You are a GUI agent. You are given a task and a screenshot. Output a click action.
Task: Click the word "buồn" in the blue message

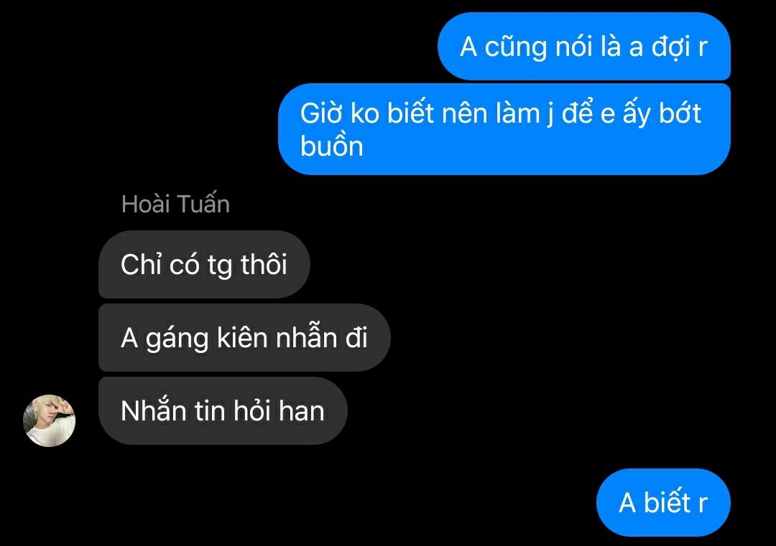pos(331,146)
